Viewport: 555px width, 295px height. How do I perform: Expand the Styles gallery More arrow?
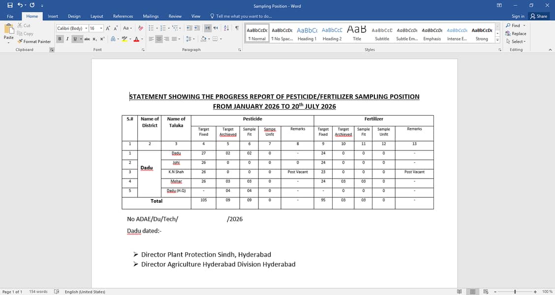497,40
